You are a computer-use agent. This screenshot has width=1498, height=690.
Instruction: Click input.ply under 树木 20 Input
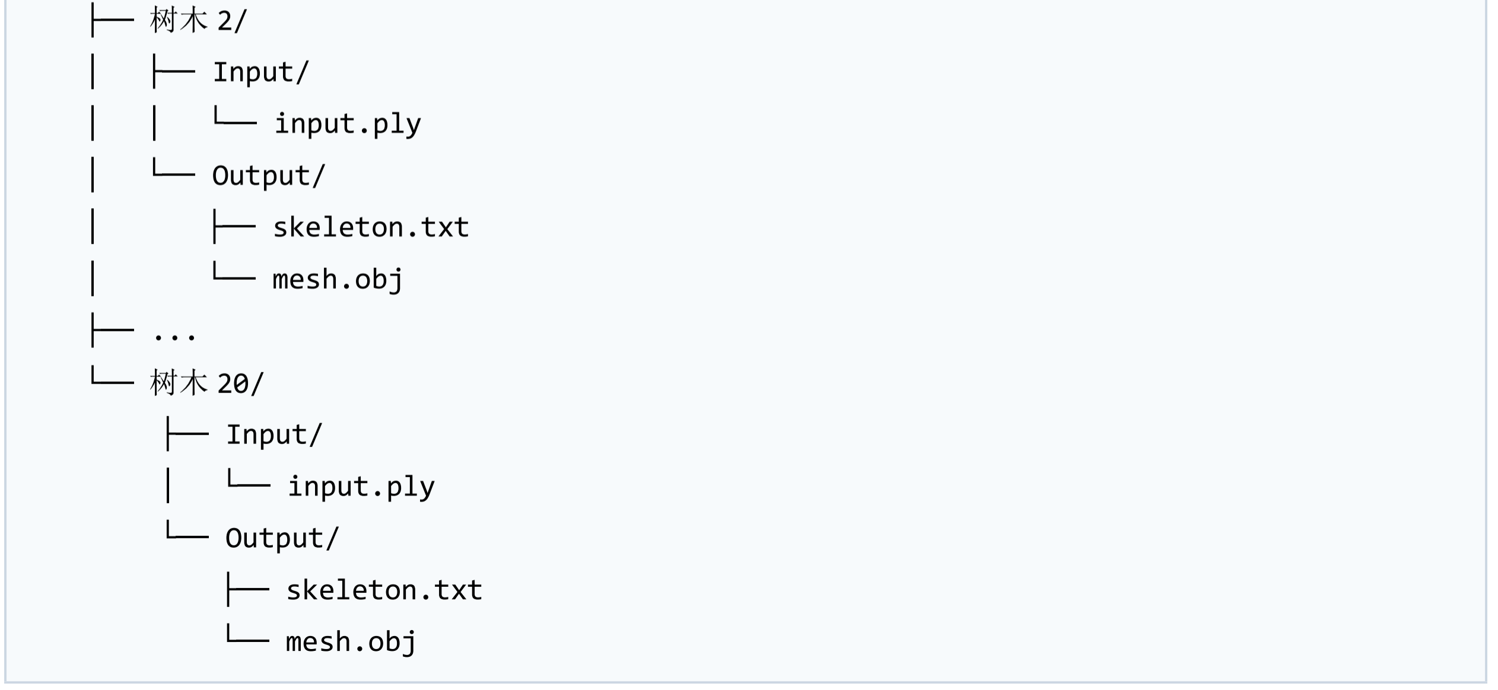click(x=361, y=486)
